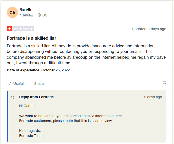Viewport: 174px width, 144px height.
Task: Click the Share icon
Action: pyautogui.click(x=31, y=84)
